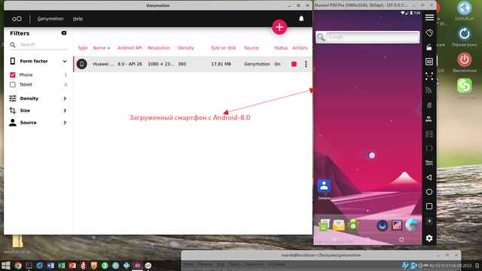Open the notifications bell in Genymotion
The image size is (482, 271).
click(301, 19)
